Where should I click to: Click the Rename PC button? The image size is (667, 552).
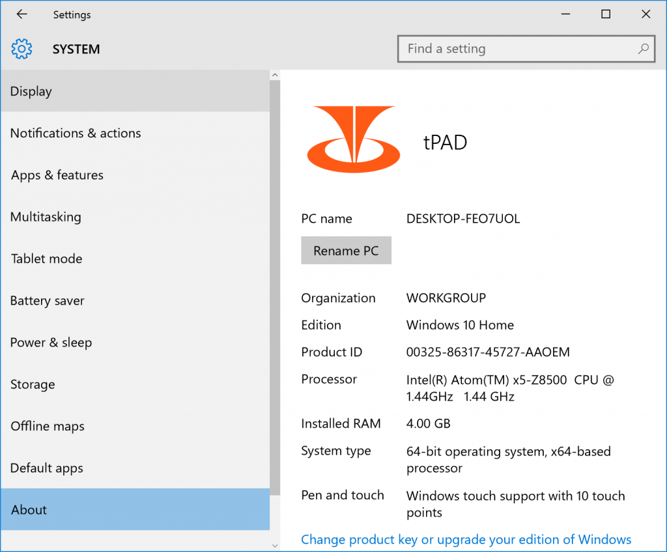coord(347,251)
